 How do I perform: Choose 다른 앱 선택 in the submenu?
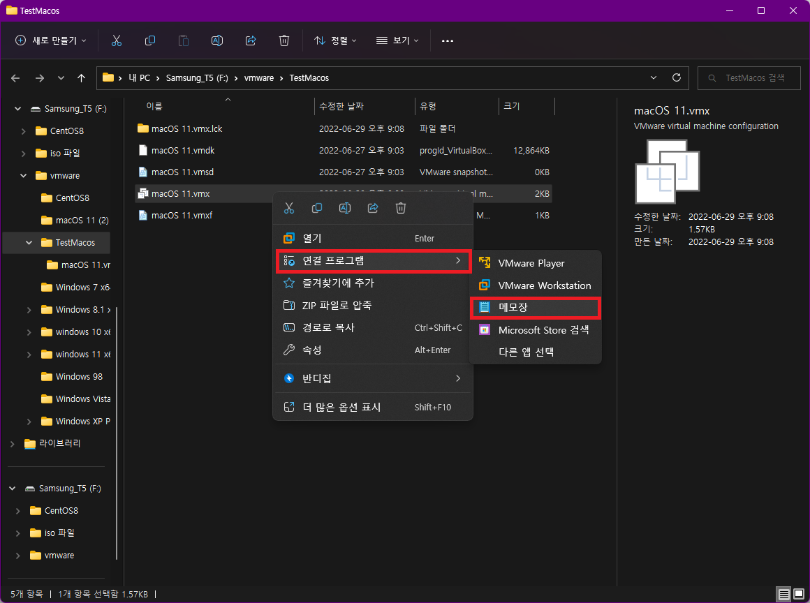coord(535,352)
